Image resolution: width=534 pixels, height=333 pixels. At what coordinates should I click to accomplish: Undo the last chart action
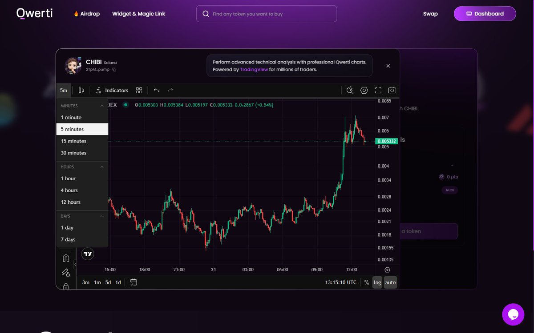pyautogui.click(x=156, y=90)
